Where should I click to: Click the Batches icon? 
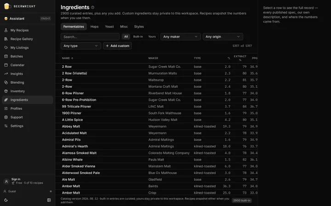[x=6, y=56]
